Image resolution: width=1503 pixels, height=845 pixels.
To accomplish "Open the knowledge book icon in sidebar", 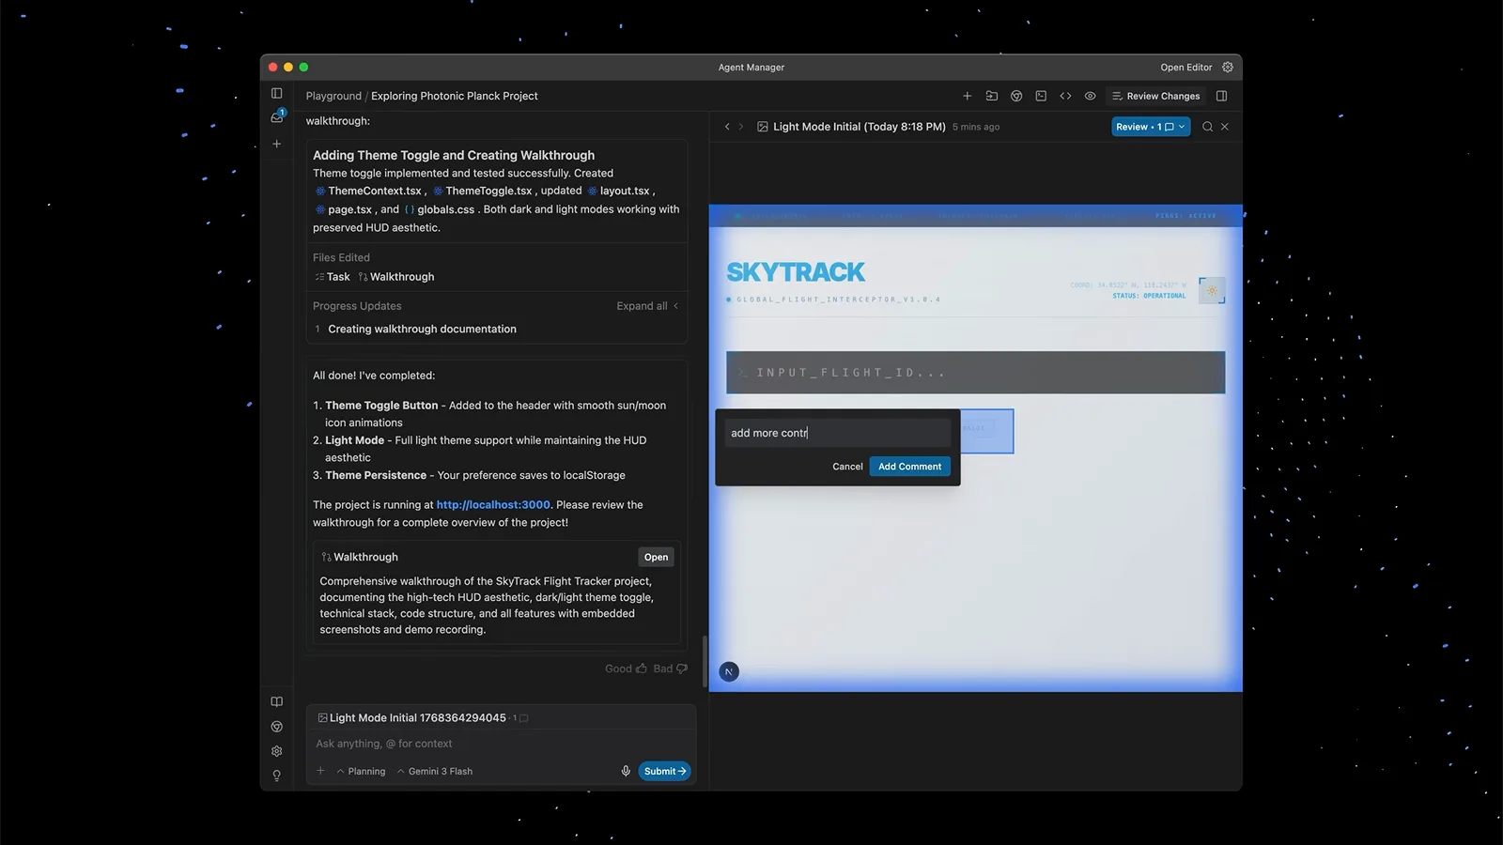I will click(276, 701).
